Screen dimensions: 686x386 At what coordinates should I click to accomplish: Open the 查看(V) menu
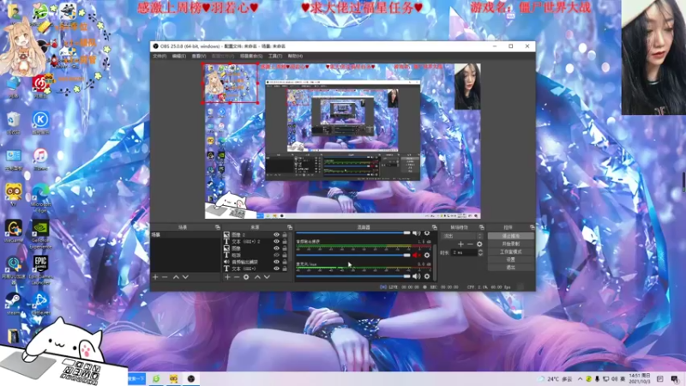tap(199, 56)
